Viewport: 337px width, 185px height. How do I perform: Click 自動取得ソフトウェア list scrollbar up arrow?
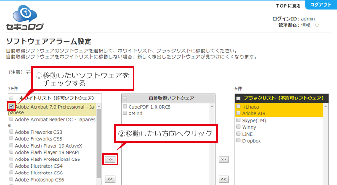(x=212, y=107)
